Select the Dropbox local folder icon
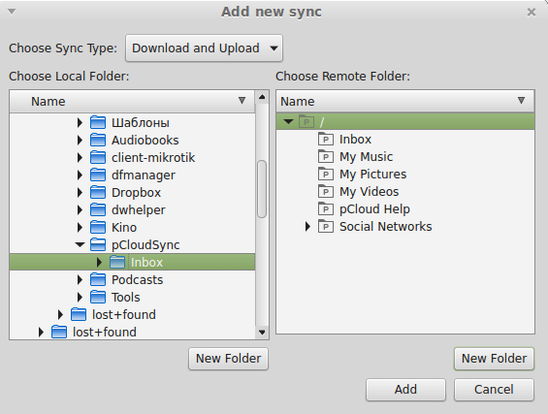The height and width of the screenshot is (414, 548). coord(98,192)
